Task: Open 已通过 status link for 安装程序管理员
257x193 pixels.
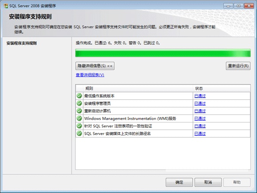Action: coord(200,103)
